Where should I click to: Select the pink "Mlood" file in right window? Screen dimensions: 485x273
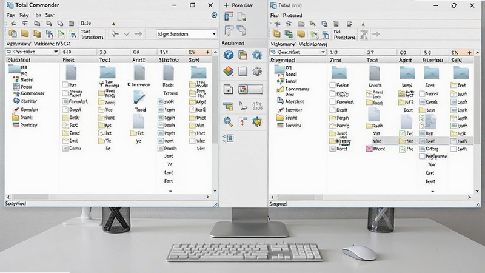[x=375, y=149]
